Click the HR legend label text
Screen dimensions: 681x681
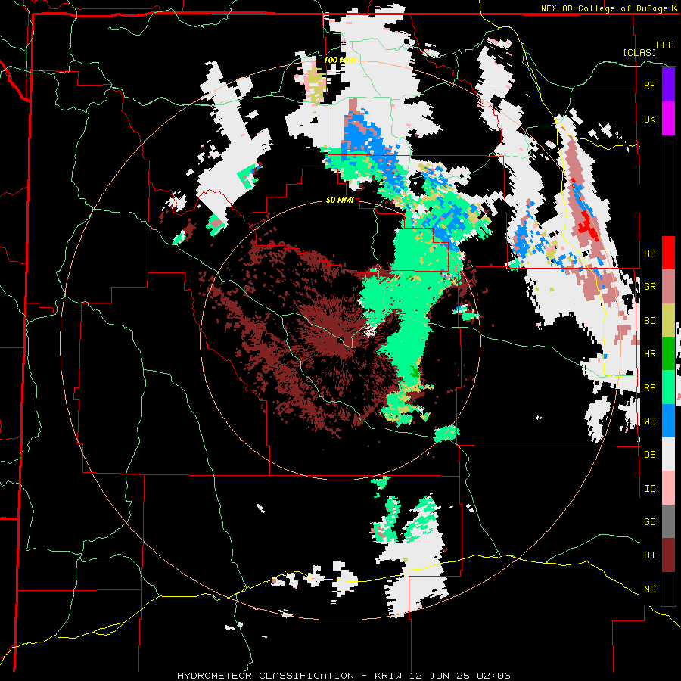pos(649,354)
